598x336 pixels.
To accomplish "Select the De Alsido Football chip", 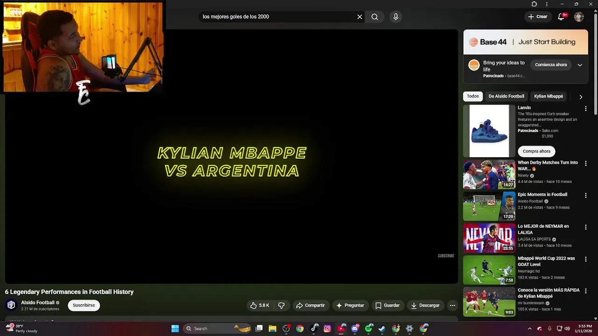I will click(506, 96).
